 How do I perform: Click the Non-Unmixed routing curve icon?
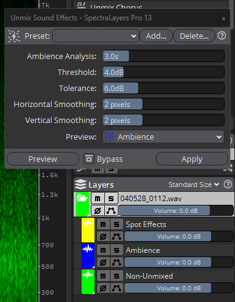[x=117, y=288]
